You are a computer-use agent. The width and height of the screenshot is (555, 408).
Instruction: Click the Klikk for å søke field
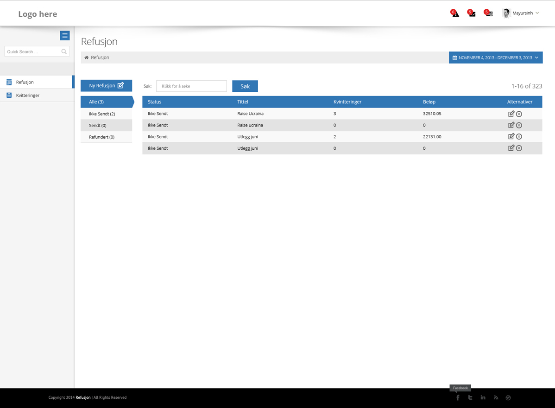tap(191, 86)
